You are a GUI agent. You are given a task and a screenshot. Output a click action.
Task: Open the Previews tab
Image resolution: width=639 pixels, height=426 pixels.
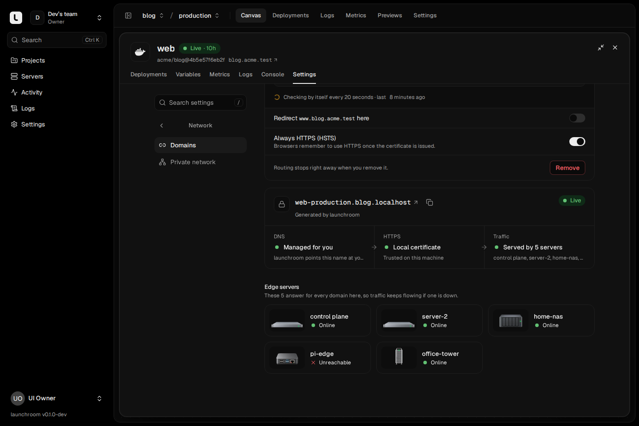point(390,16)
